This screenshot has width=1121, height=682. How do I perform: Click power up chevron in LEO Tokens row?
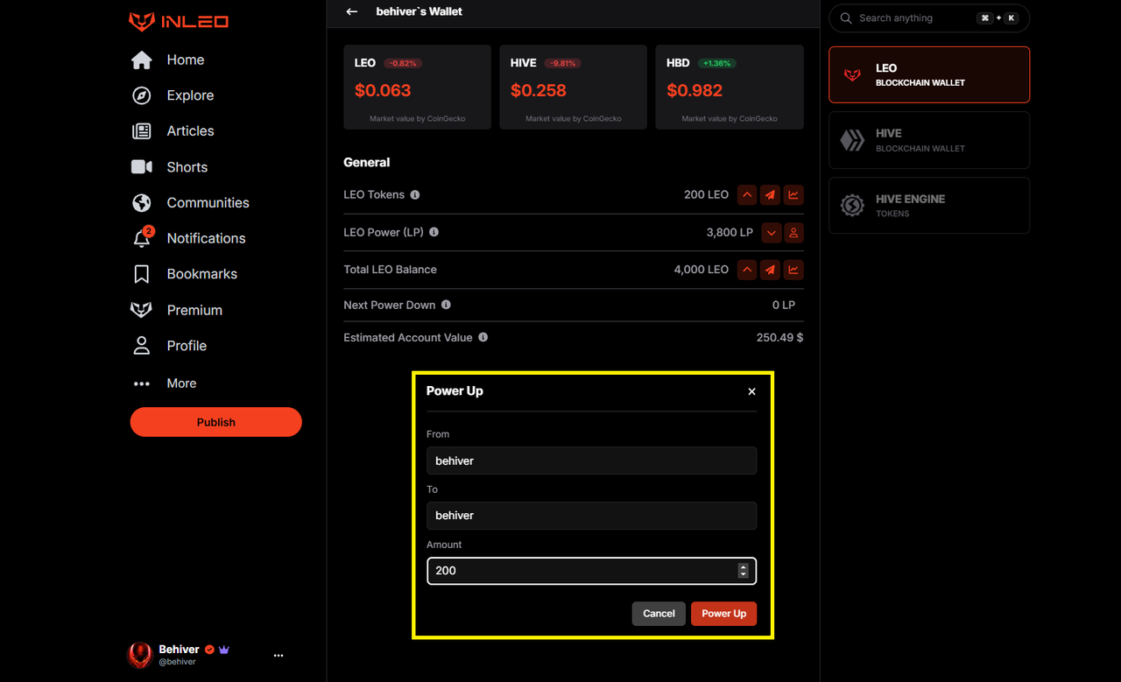[746, 195]
